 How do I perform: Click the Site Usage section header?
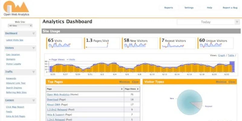(x=141, y=31)
